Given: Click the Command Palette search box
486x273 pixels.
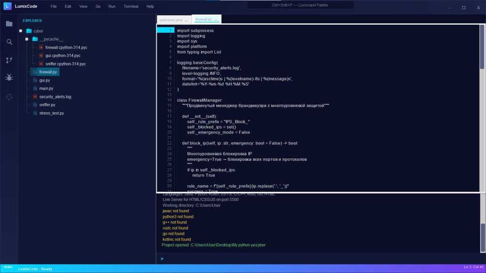Looking at the screenshot, I should 300,5.
